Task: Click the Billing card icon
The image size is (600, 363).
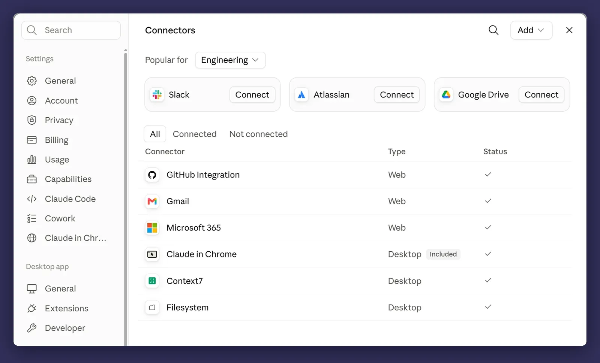Action: 32,140
